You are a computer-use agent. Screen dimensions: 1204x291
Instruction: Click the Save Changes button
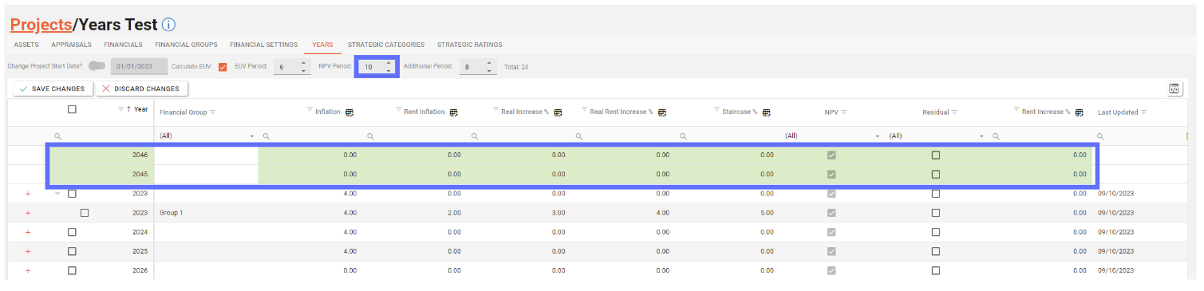coord(53,88)
